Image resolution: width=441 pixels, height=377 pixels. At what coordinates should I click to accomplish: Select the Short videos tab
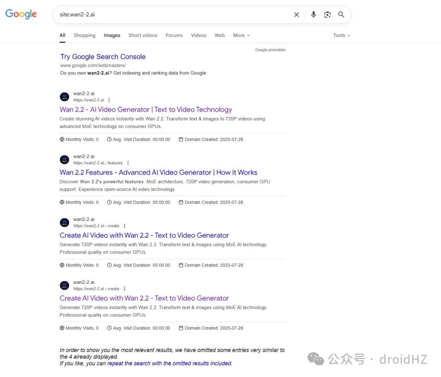pos(143,36)
